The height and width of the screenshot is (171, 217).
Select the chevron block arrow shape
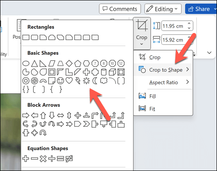pyautogui.click(x=86, y=124)
